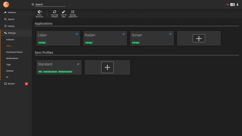
Task: Open the Sonarr application card
Action: [152, 38]
